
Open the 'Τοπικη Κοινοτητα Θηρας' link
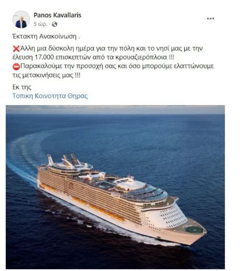point(50,96)
